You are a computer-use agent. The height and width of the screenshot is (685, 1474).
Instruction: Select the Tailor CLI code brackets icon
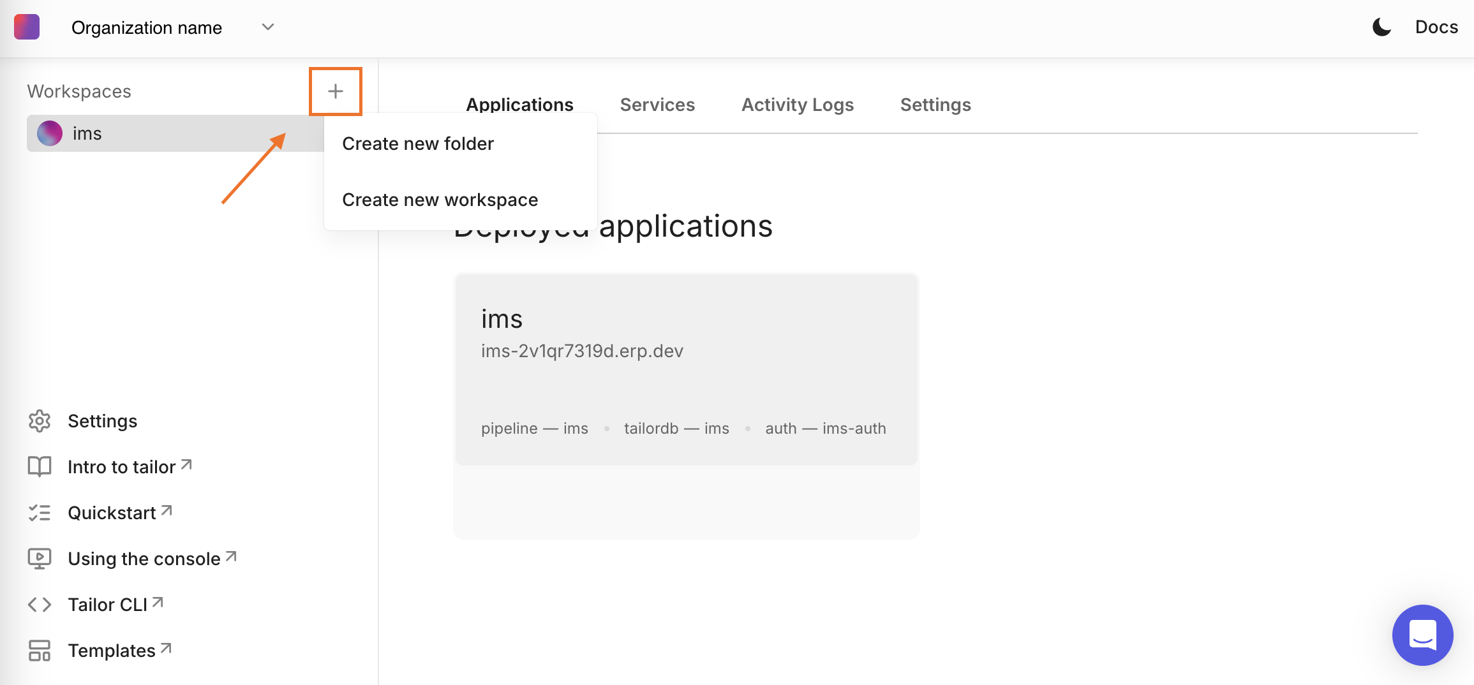(40, 604)
